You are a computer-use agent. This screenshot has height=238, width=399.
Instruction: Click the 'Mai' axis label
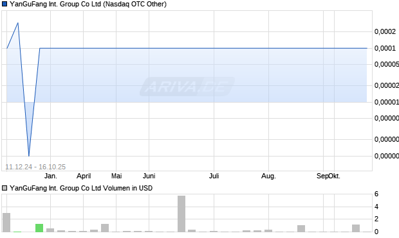(116, 176)
